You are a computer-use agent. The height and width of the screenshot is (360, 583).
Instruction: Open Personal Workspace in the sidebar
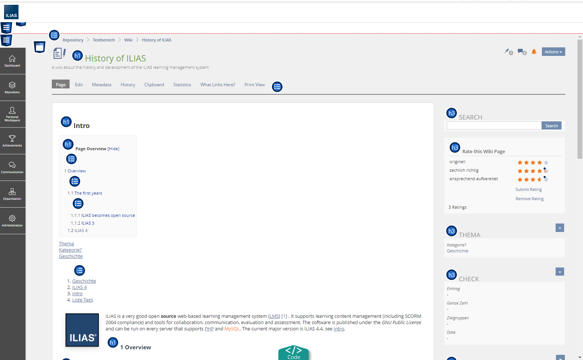[x=12, y=114]
